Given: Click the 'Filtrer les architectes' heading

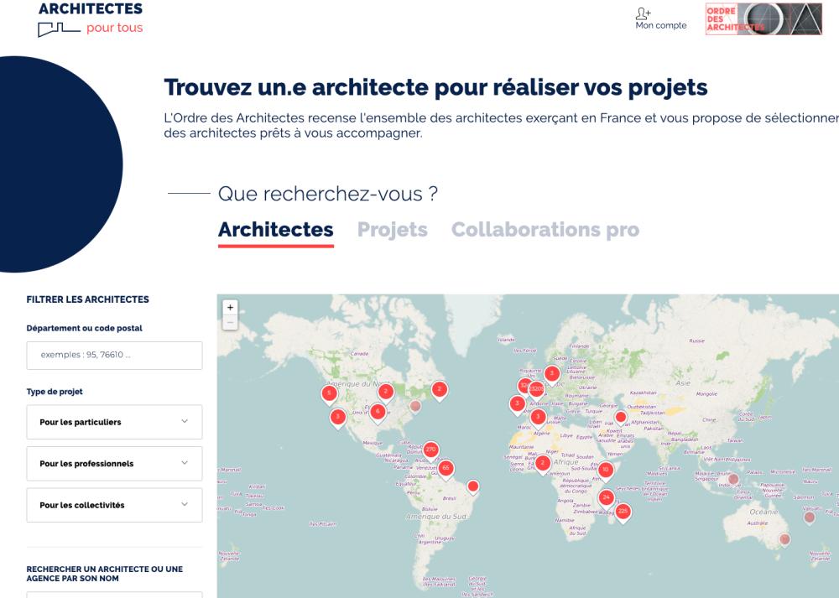Looking at the screenshot, I should (88, 299).
